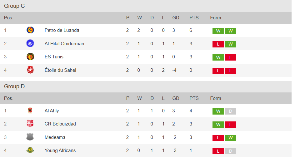Click the Group C heading
300x167 pixels.
pos(14,6)
